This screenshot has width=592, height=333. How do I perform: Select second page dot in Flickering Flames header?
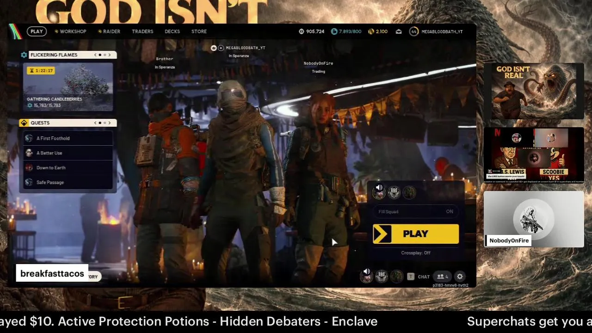pos(105,55)
